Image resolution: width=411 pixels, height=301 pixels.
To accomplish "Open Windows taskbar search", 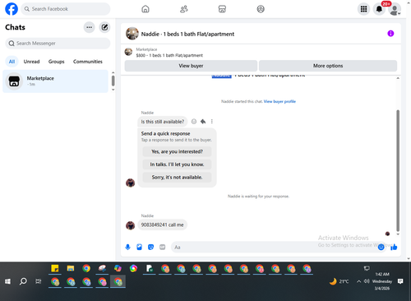I will coord(23,281).
